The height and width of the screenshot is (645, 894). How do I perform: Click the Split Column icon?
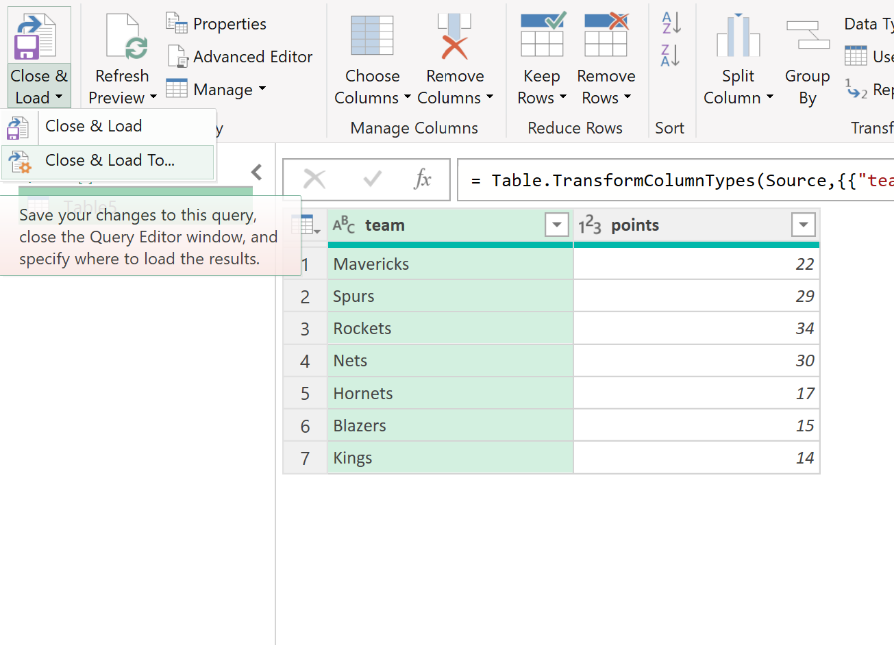738,34
